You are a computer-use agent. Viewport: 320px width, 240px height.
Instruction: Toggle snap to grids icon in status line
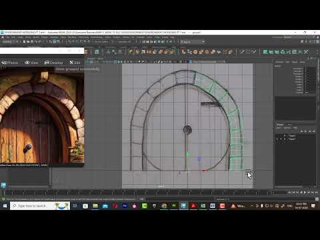pyautogui.click(x=70, y=41)
